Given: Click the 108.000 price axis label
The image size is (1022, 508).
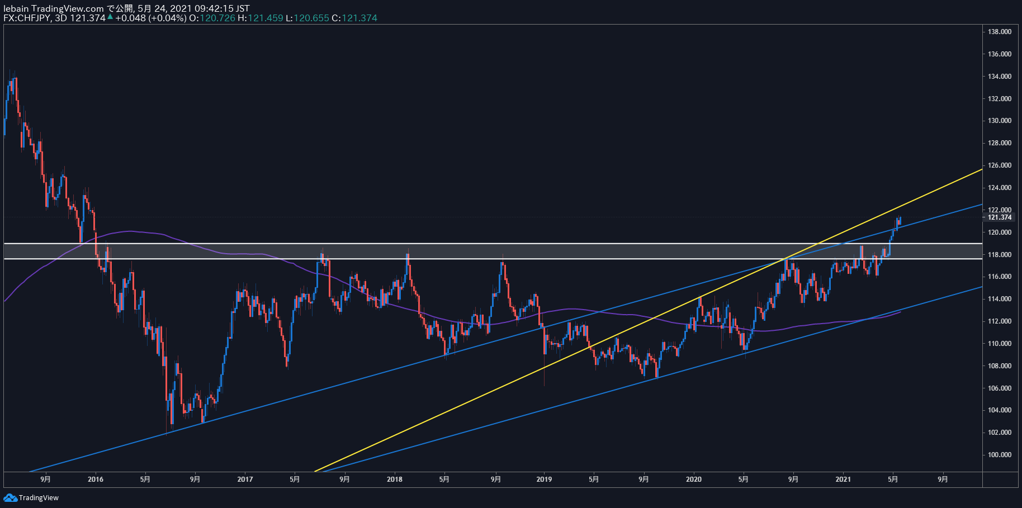Looking at the screenshot, I should point(1000,366).
